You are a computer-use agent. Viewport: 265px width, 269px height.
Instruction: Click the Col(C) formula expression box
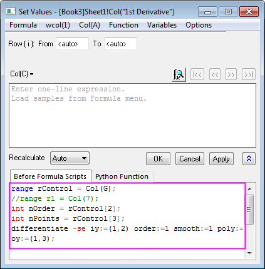coord(132,115)
